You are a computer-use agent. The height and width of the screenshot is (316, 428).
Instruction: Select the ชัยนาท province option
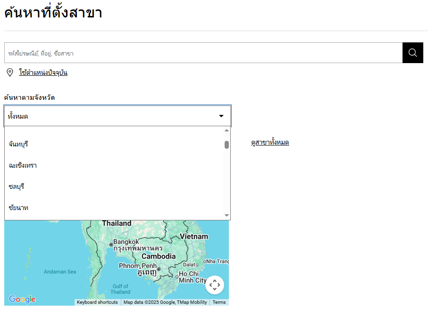[18, 208]
